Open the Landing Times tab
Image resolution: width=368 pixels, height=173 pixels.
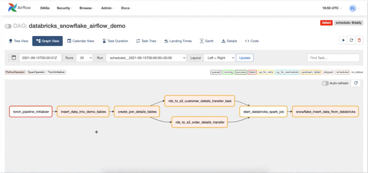pyautogui.click(x=178, y=41)
